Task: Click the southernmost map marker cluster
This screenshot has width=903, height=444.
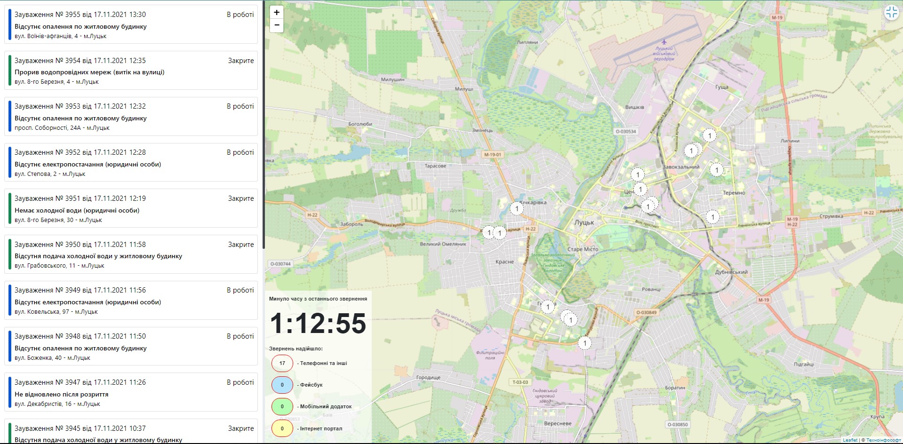Action: (584, 343)
